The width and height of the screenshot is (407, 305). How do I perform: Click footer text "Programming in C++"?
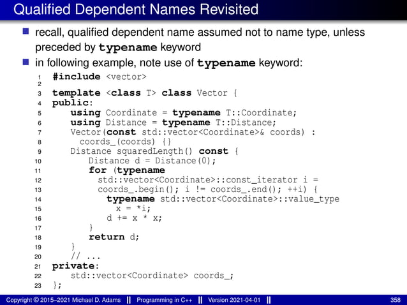click(165, 300)
